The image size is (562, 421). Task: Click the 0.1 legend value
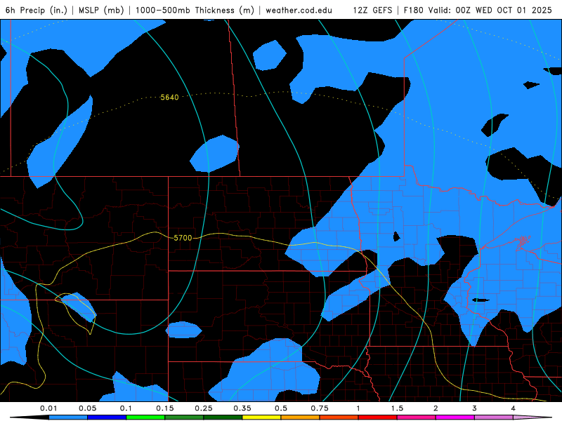(126, 408)
